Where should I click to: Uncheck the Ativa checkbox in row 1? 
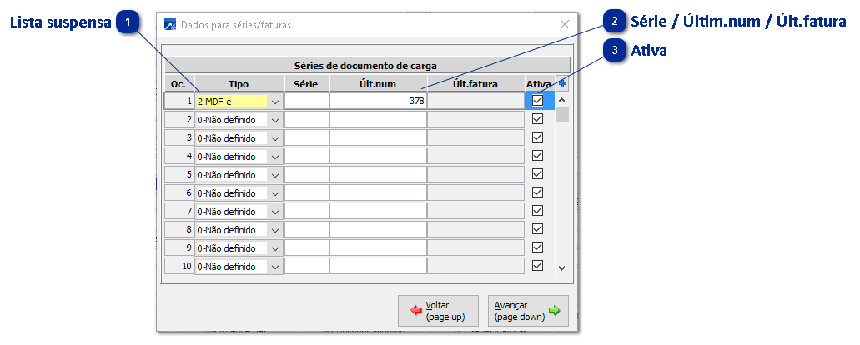pos(537,101)
